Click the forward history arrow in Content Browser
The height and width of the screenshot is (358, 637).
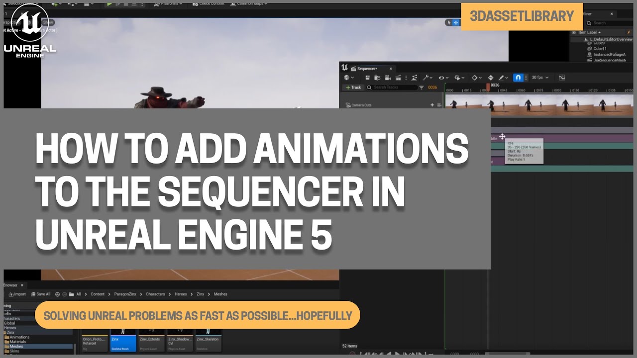tap(64, 294)
